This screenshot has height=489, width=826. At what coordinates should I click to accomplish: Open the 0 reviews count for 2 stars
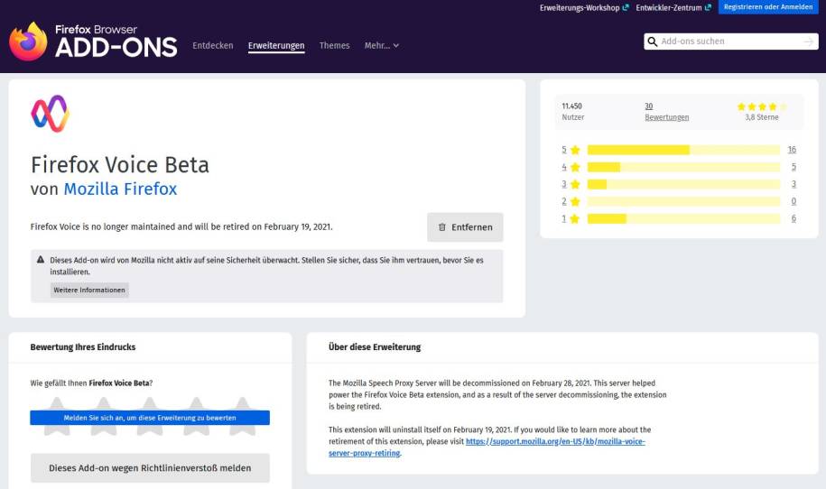pyautogui.click(x=794, y=201)
